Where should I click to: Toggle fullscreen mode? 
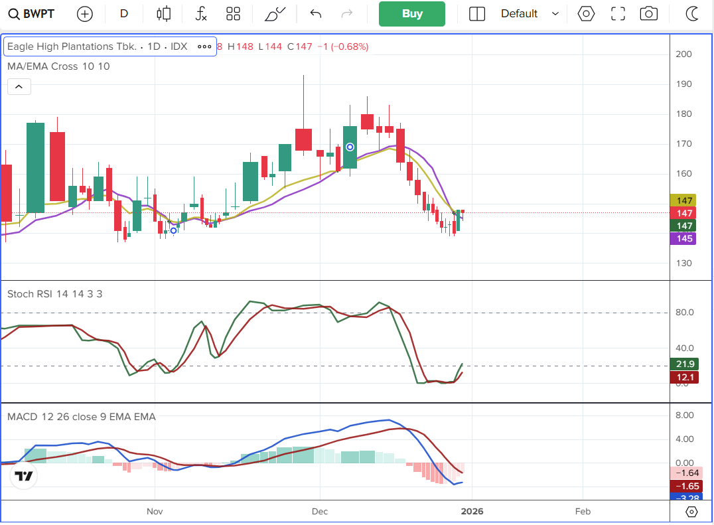[x=618, y=13]
